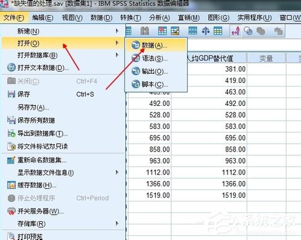Screen dimensions: 301x240
Task: Click the Spell Check toolbar icon
Action: [x=279, y=31]
